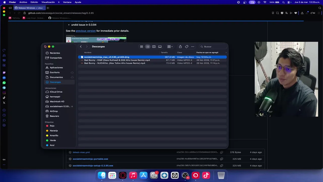
Task: Go back in the Finder window
Action: 81,47
